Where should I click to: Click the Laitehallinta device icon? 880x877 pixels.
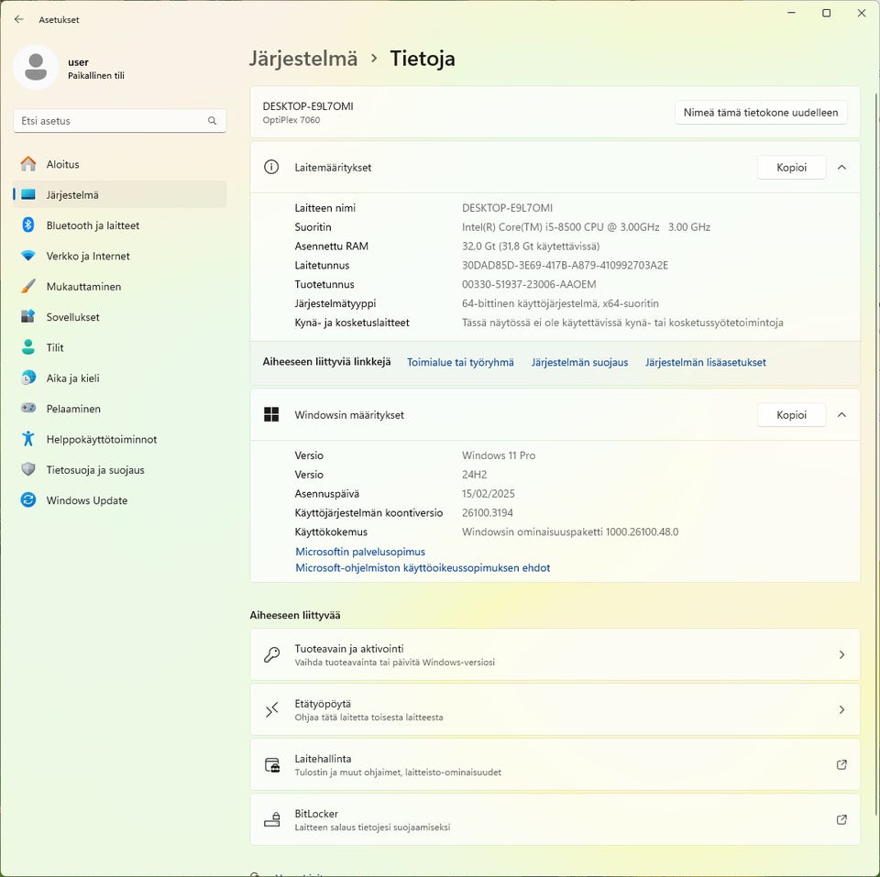(271, 765)
